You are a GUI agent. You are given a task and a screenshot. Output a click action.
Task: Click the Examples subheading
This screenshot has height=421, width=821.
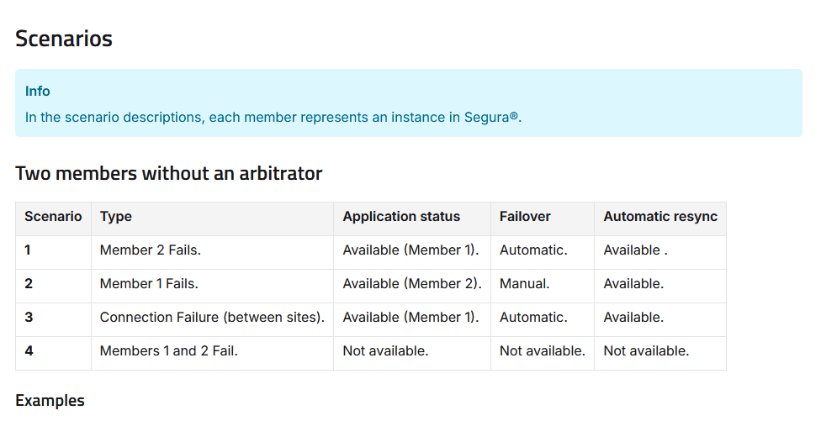(x=50, y=401)
